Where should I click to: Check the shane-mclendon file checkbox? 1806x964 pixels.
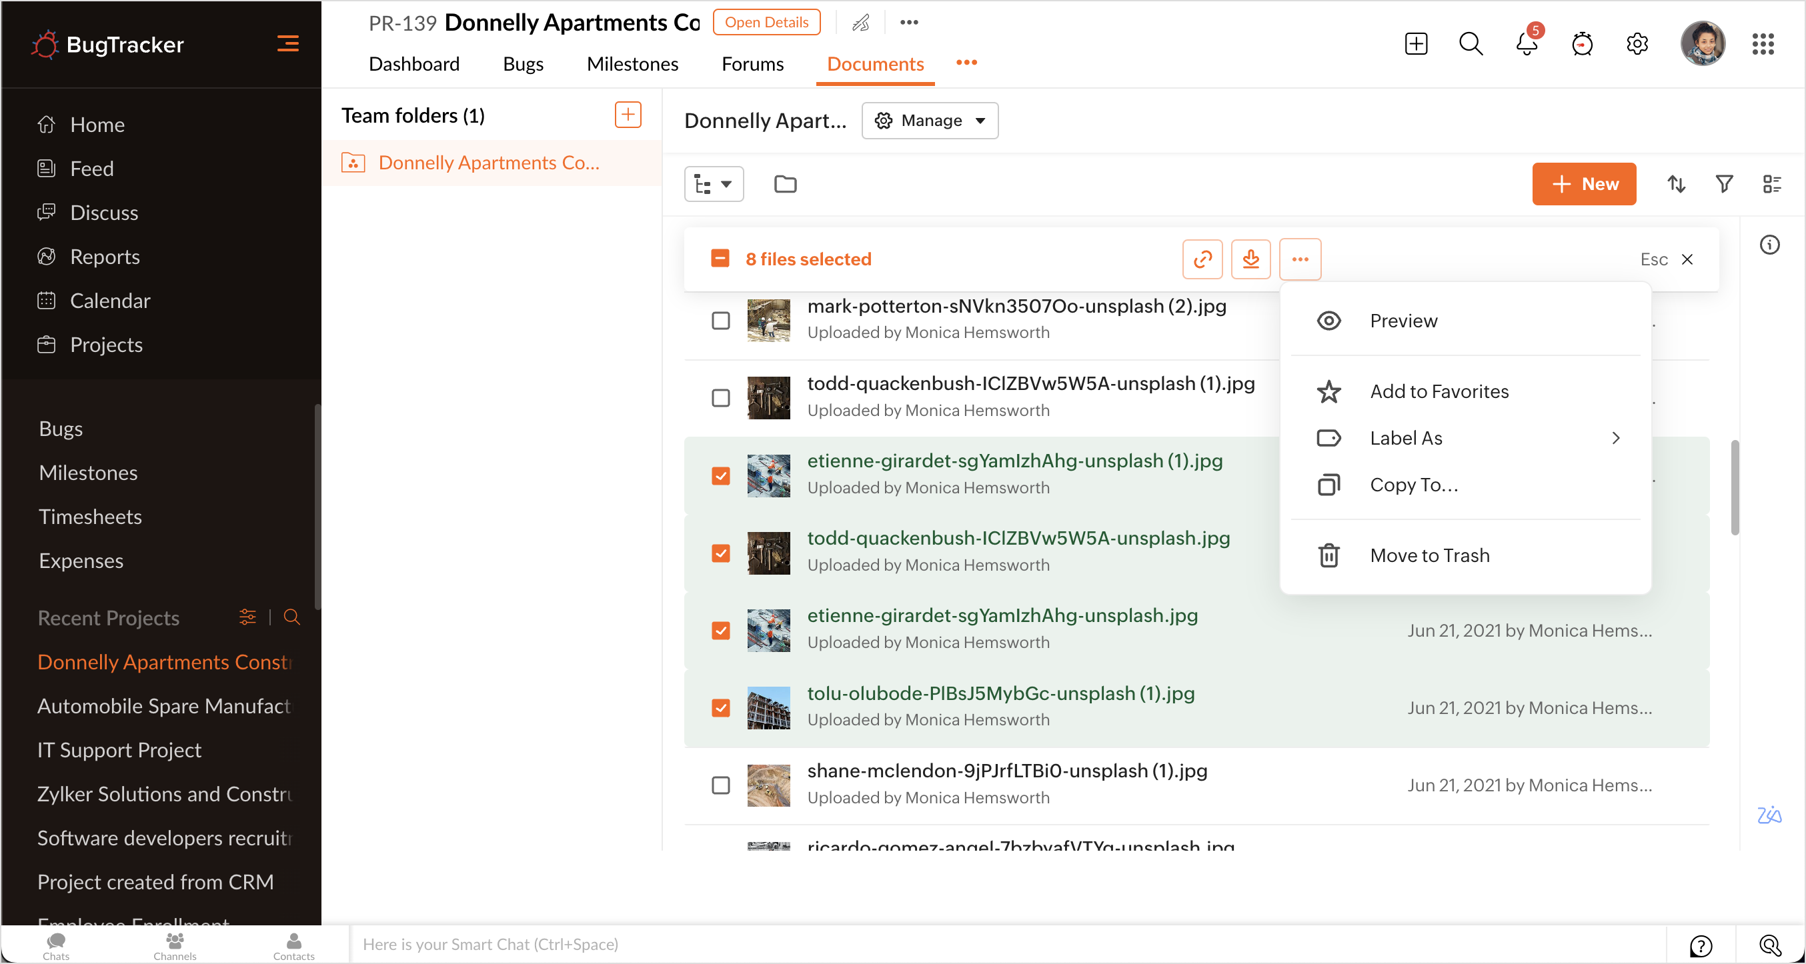tap(721, 785)
